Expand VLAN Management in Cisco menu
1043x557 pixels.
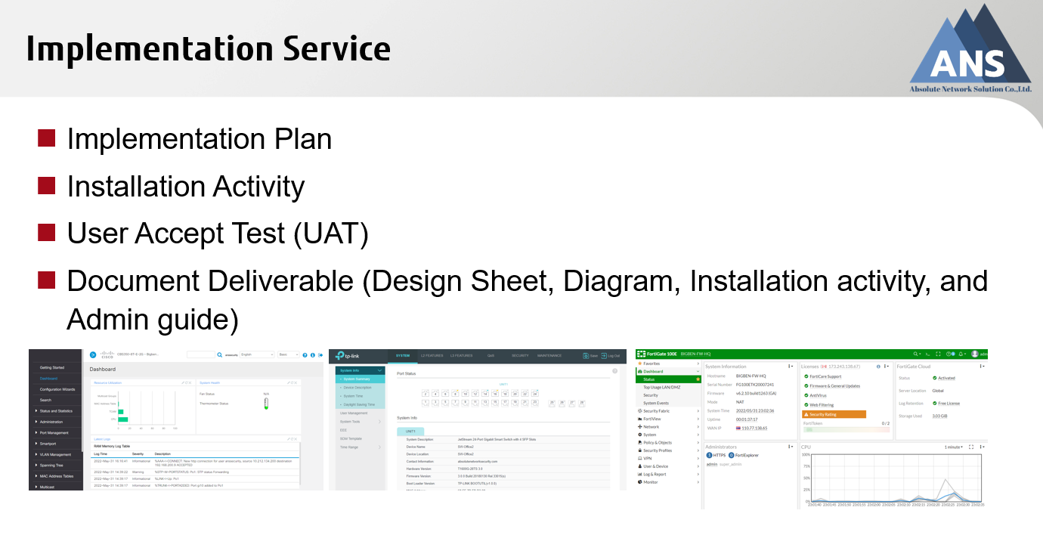(55, 454)
